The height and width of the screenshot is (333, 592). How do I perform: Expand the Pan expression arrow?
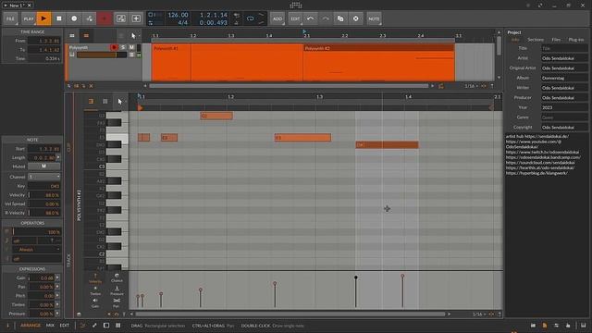coord(57,287)
